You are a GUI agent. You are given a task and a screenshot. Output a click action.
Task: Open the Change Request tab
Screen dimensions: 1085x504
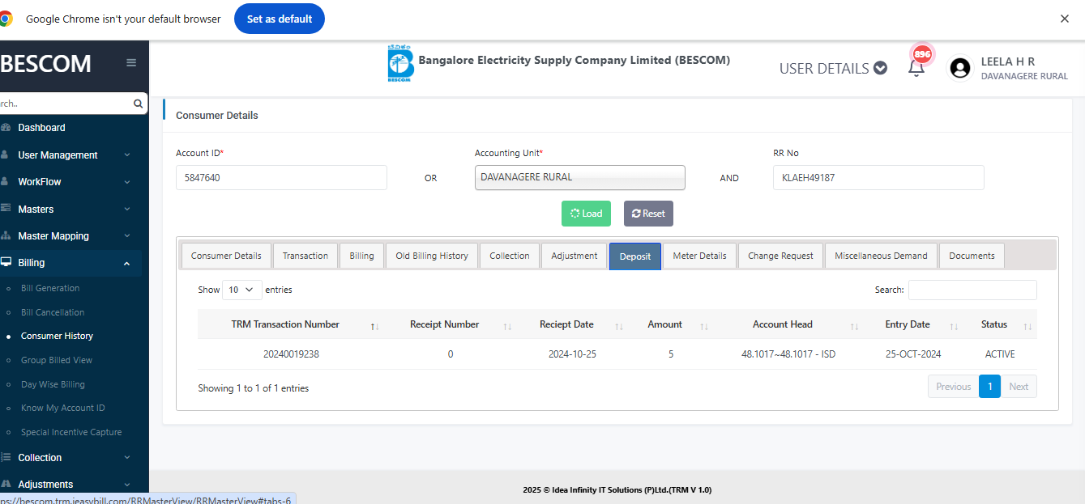781,256
